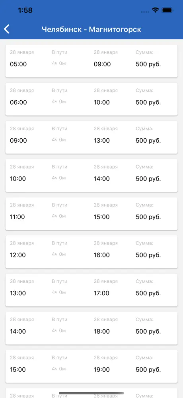Select the 06:00 departure trip card
Viewport: 183px width, 398px height.
(91, 99)
